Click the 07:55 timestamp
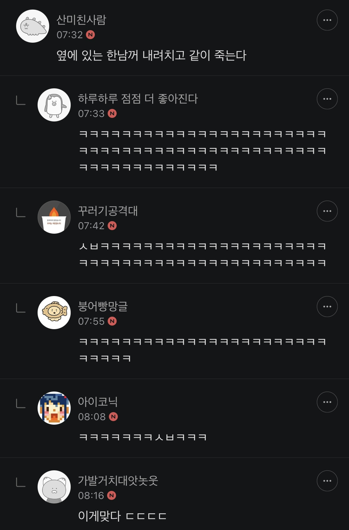 click(91, 321)
